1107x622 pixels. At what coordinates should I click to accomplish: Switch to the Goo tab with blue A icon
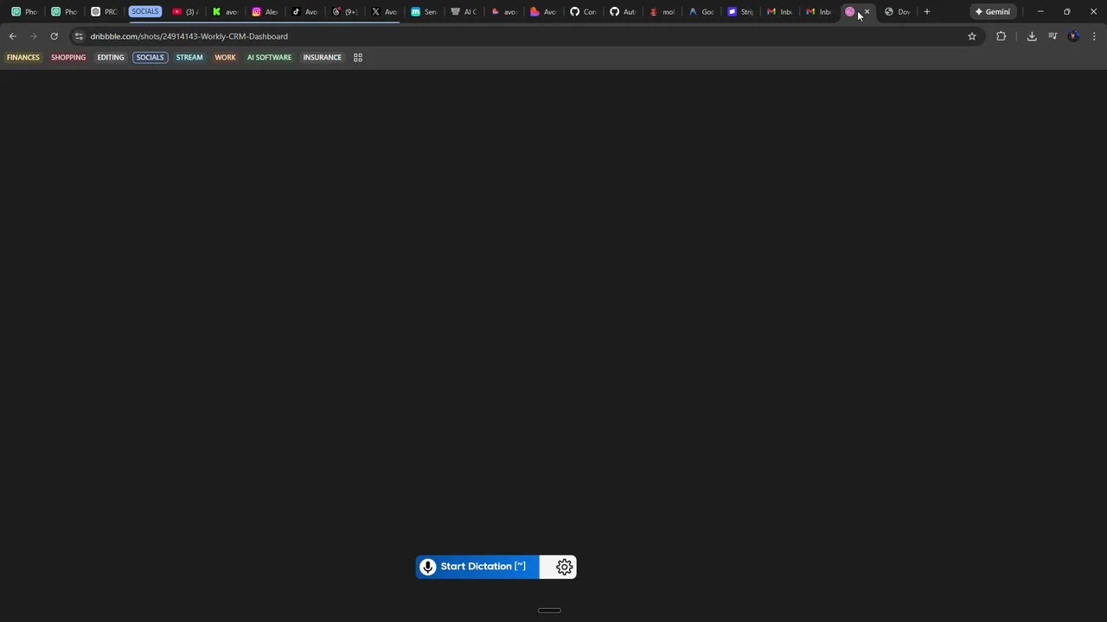click(x=701, y=11)
